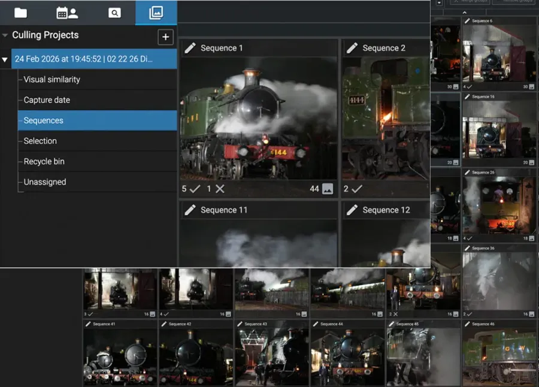Image resolution: width=539 pixels, height=387 pixels.
Task: Click the pencil icon beside Sequence 11
Action: (x=190, y=210)
